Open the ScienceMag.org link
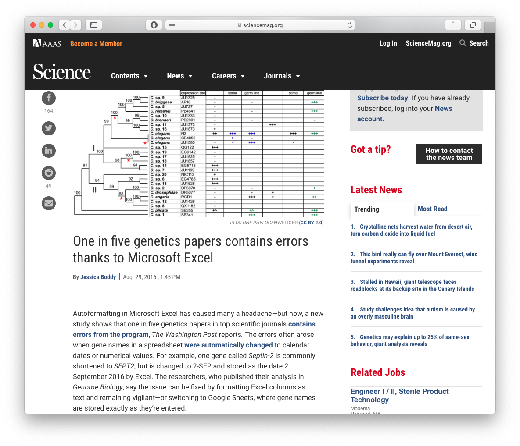The image size is (520, 446). pyautogui.click(x=428, y=43)
